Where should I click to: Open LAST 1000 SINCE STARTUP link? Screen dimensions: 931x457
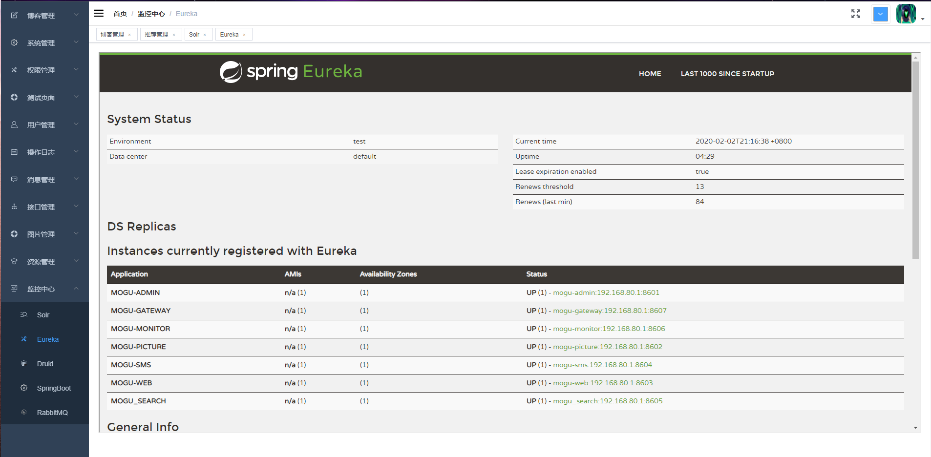coord(728,74)
